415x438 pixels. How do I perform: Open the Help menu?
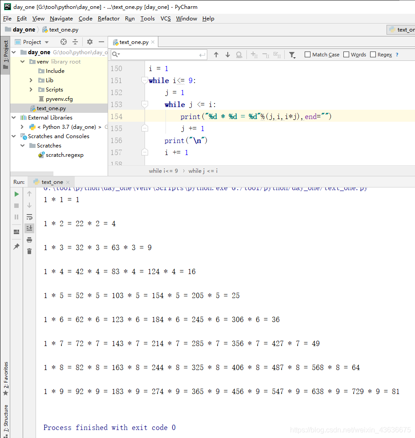coord(208,19)
